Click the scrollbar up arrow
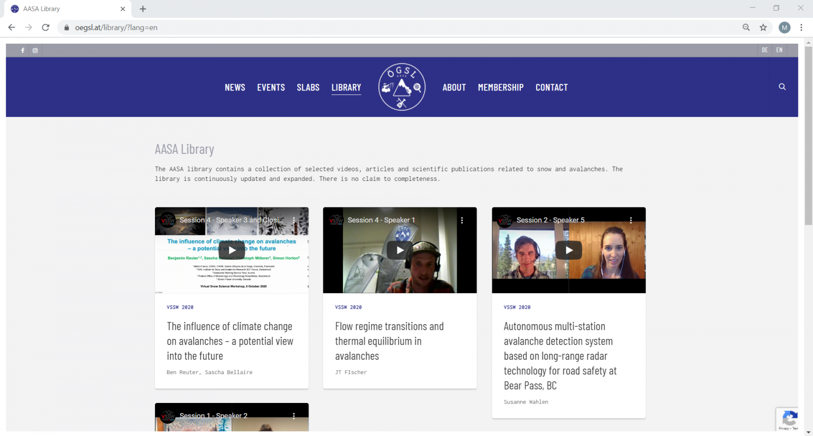 [808, 43]
